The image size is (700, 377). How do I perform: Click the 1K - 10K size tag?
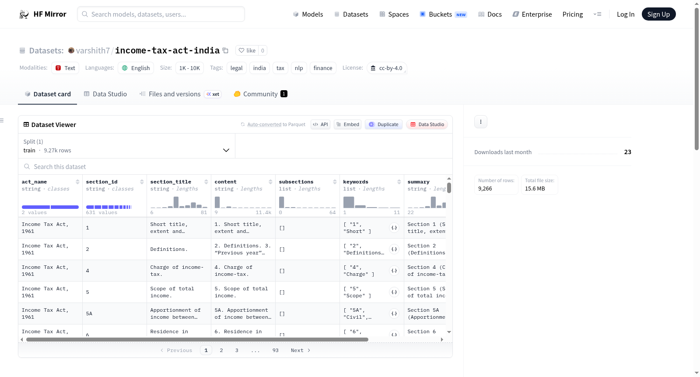[x=189, y=68]
